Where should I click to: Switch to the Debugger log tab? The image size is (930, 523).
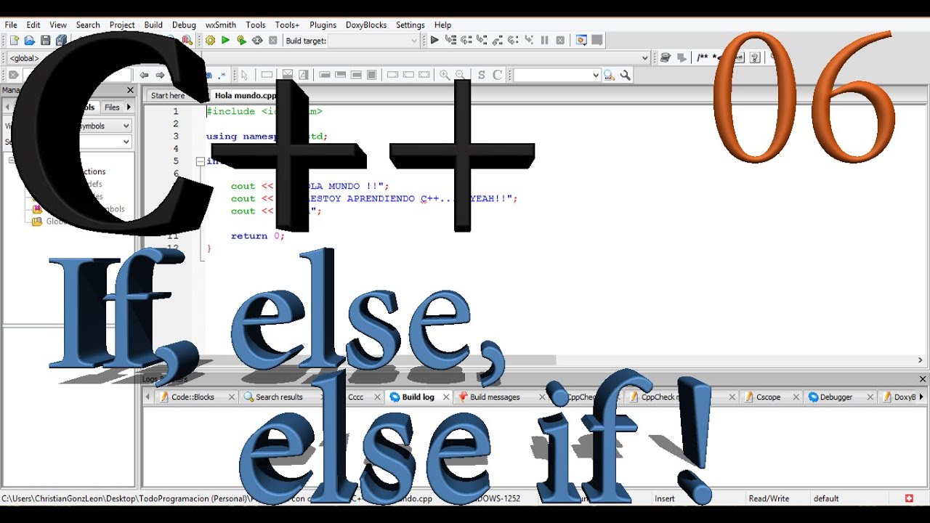[836, 397]
